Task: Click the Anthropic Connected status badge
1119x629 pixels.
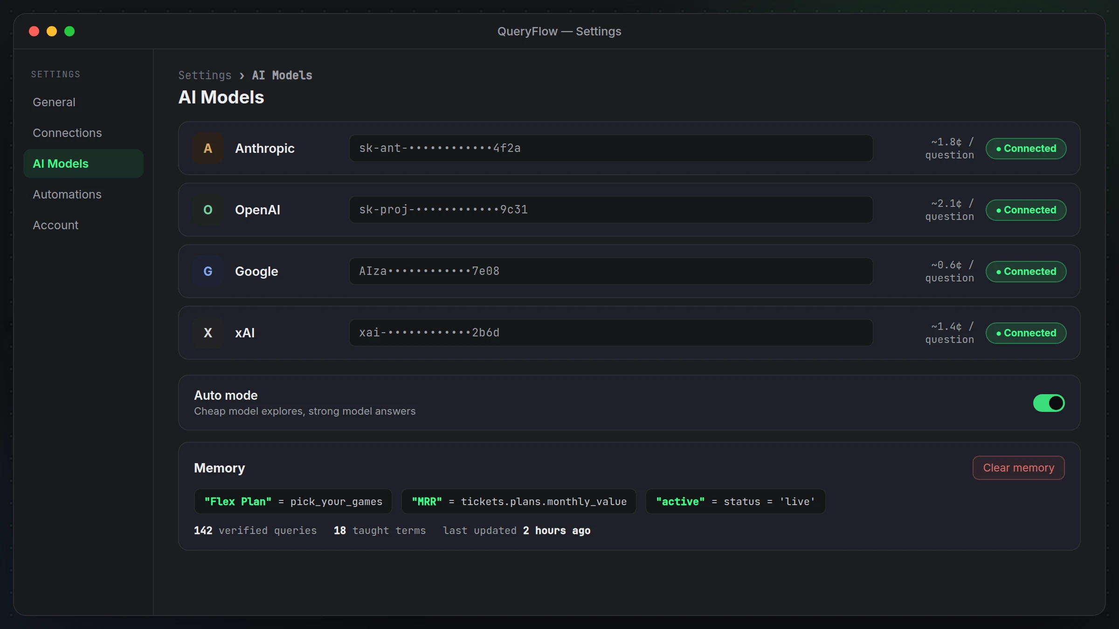Action: pyautogui.click(x=1026, y=149)
